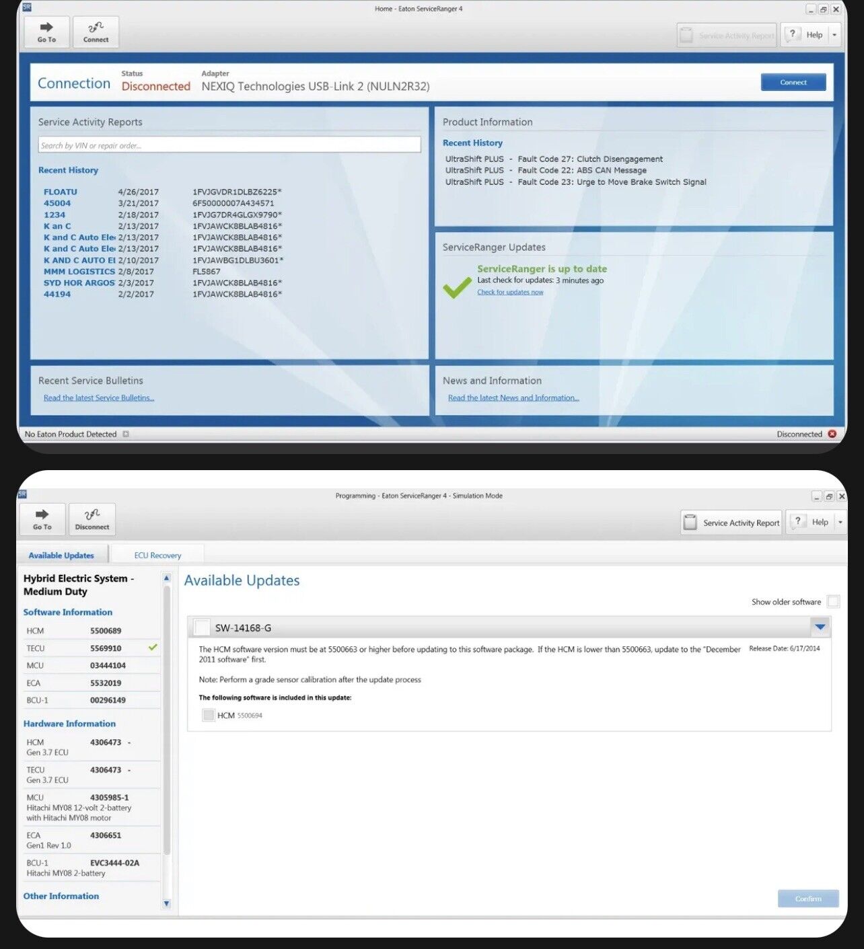Open report 1234 in recent history
This screenshot has height=949, width=864.
pos(55,215)
